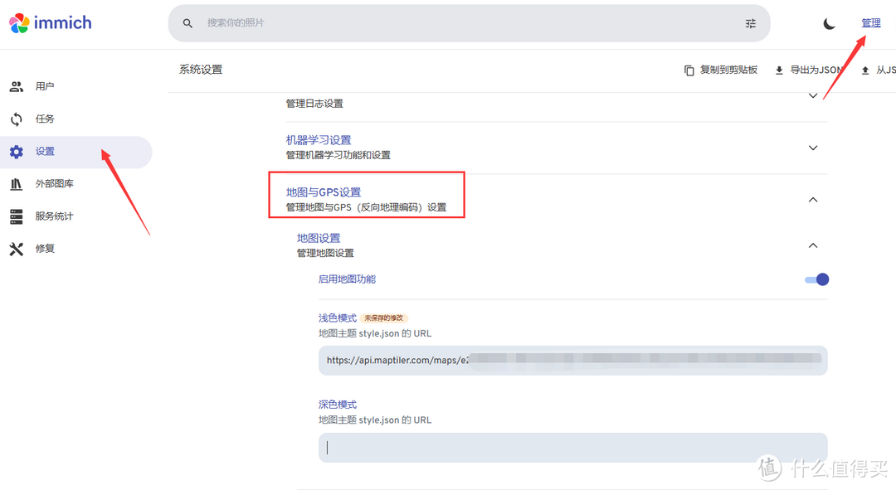The height and width of the screenshot is (490, 896).
Task: Focus the 深色模式 style URL field
Action: (x=572, y=448)
